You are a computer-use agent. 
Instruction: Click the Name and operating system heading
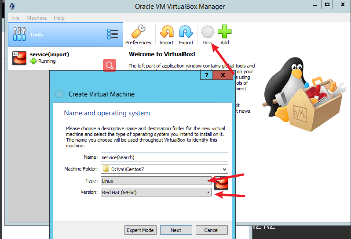pyautogui.click(x=107, y=113)
